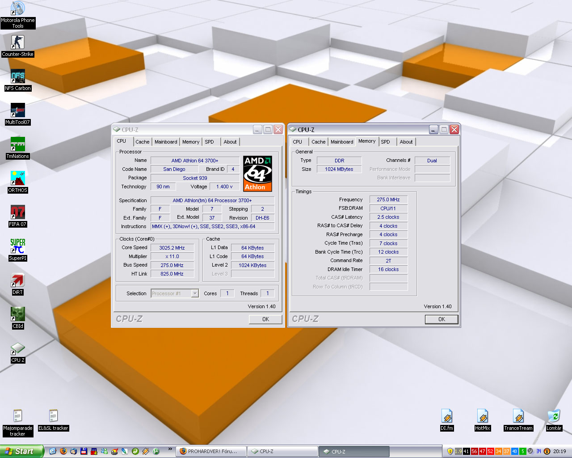Select Mainboard tab in right CPU-Z window
The width and height of the screenshot is (572, 458).
342,142
